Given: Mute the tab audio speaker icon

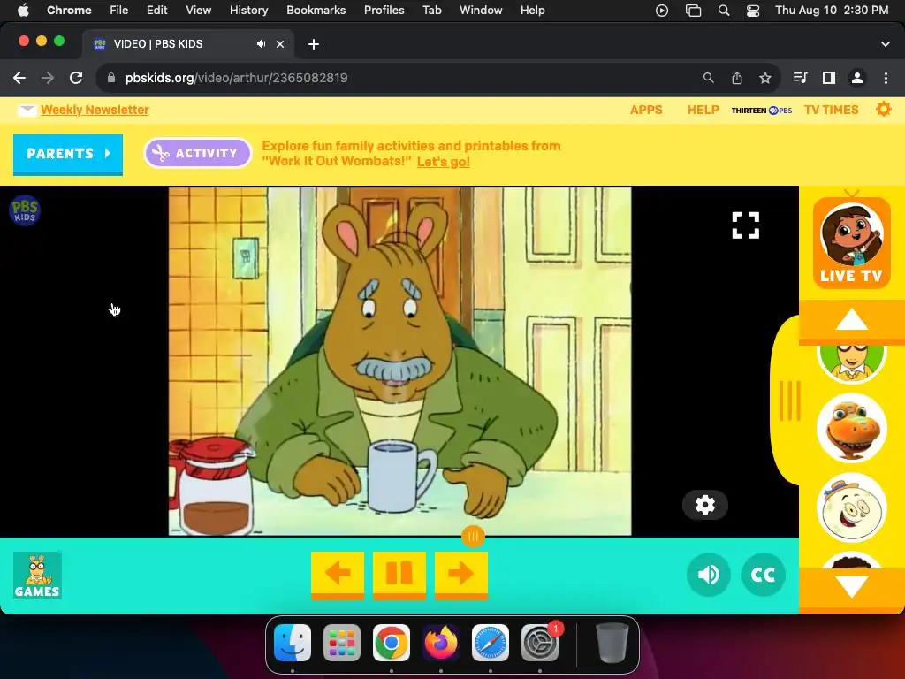Looking at the screenshot, I should [262, 44].
